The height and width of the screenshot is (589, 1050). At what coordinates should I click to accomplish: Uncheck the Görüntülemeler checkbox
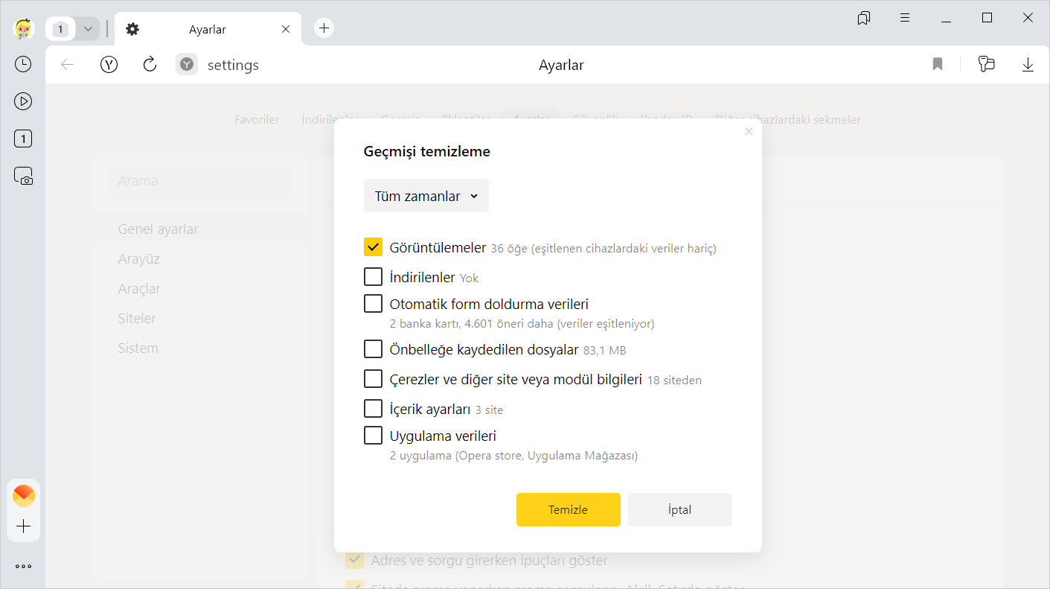pos(373,247)
